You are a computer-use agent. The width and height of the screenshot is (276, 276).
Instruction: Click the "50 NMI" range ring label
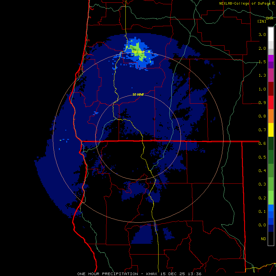click(x=138, y=94)
